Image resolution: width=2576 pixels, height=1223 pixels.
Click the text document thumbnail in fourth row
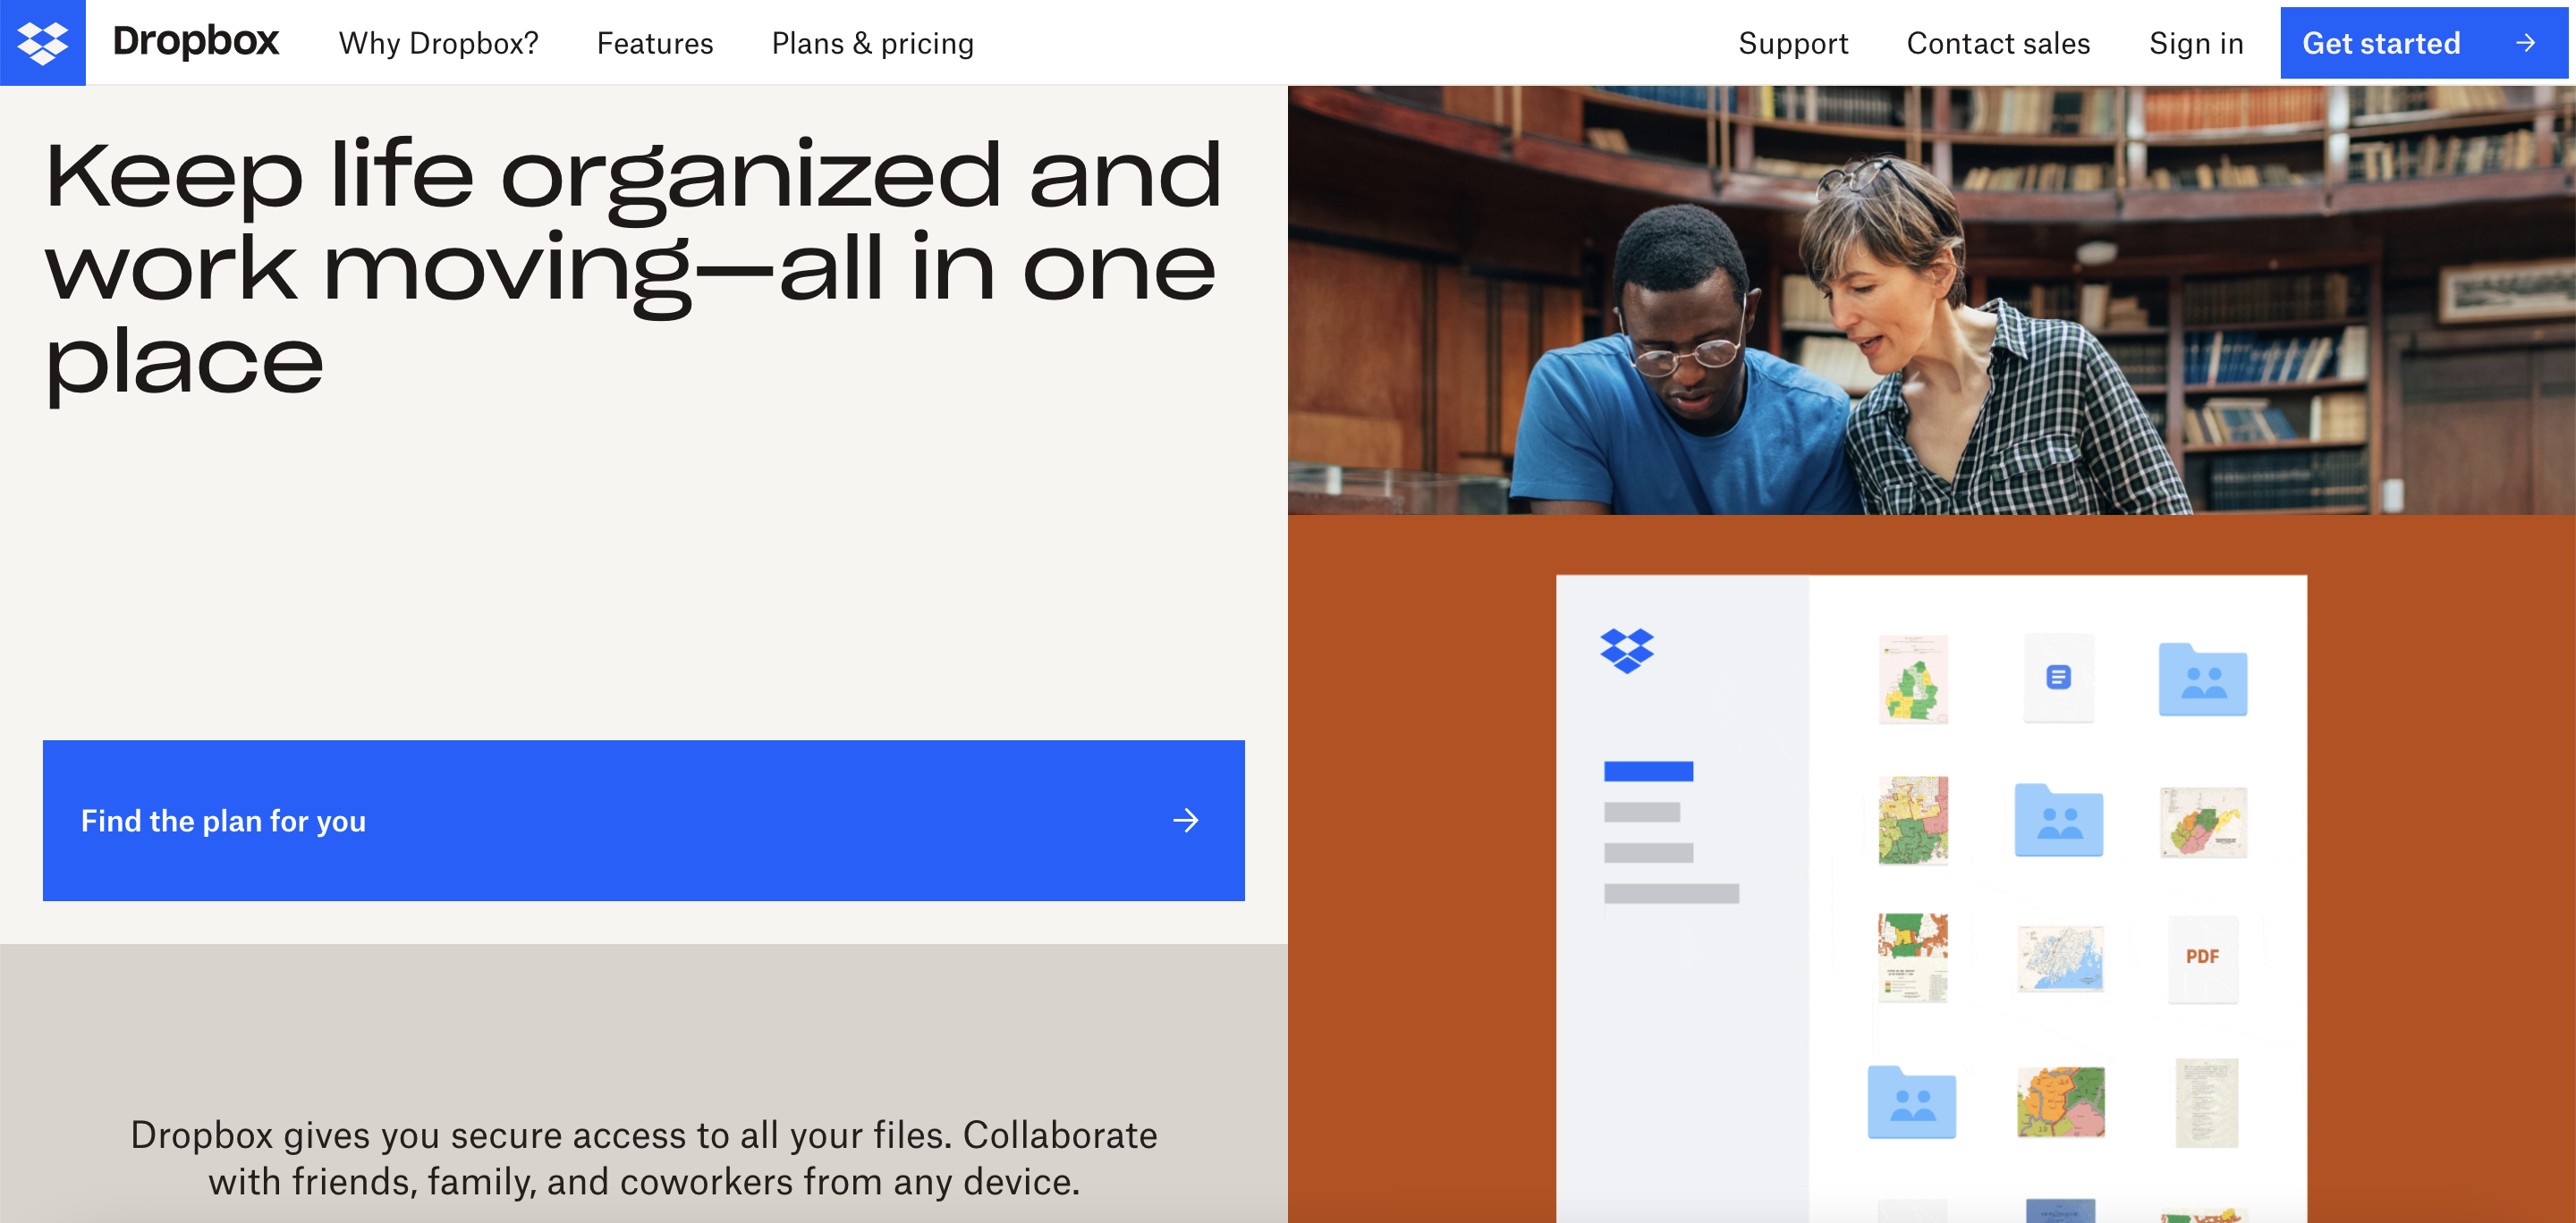[2206, 1103]
